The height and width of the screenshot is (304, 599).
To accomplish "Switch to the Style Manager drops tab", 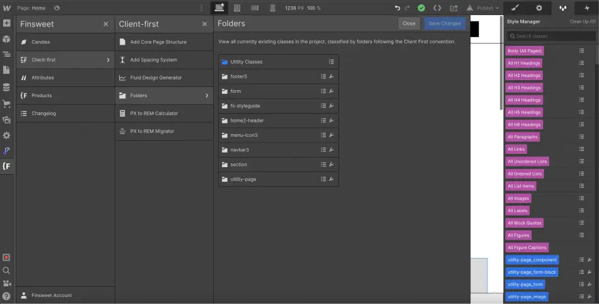I will point(562,8).
